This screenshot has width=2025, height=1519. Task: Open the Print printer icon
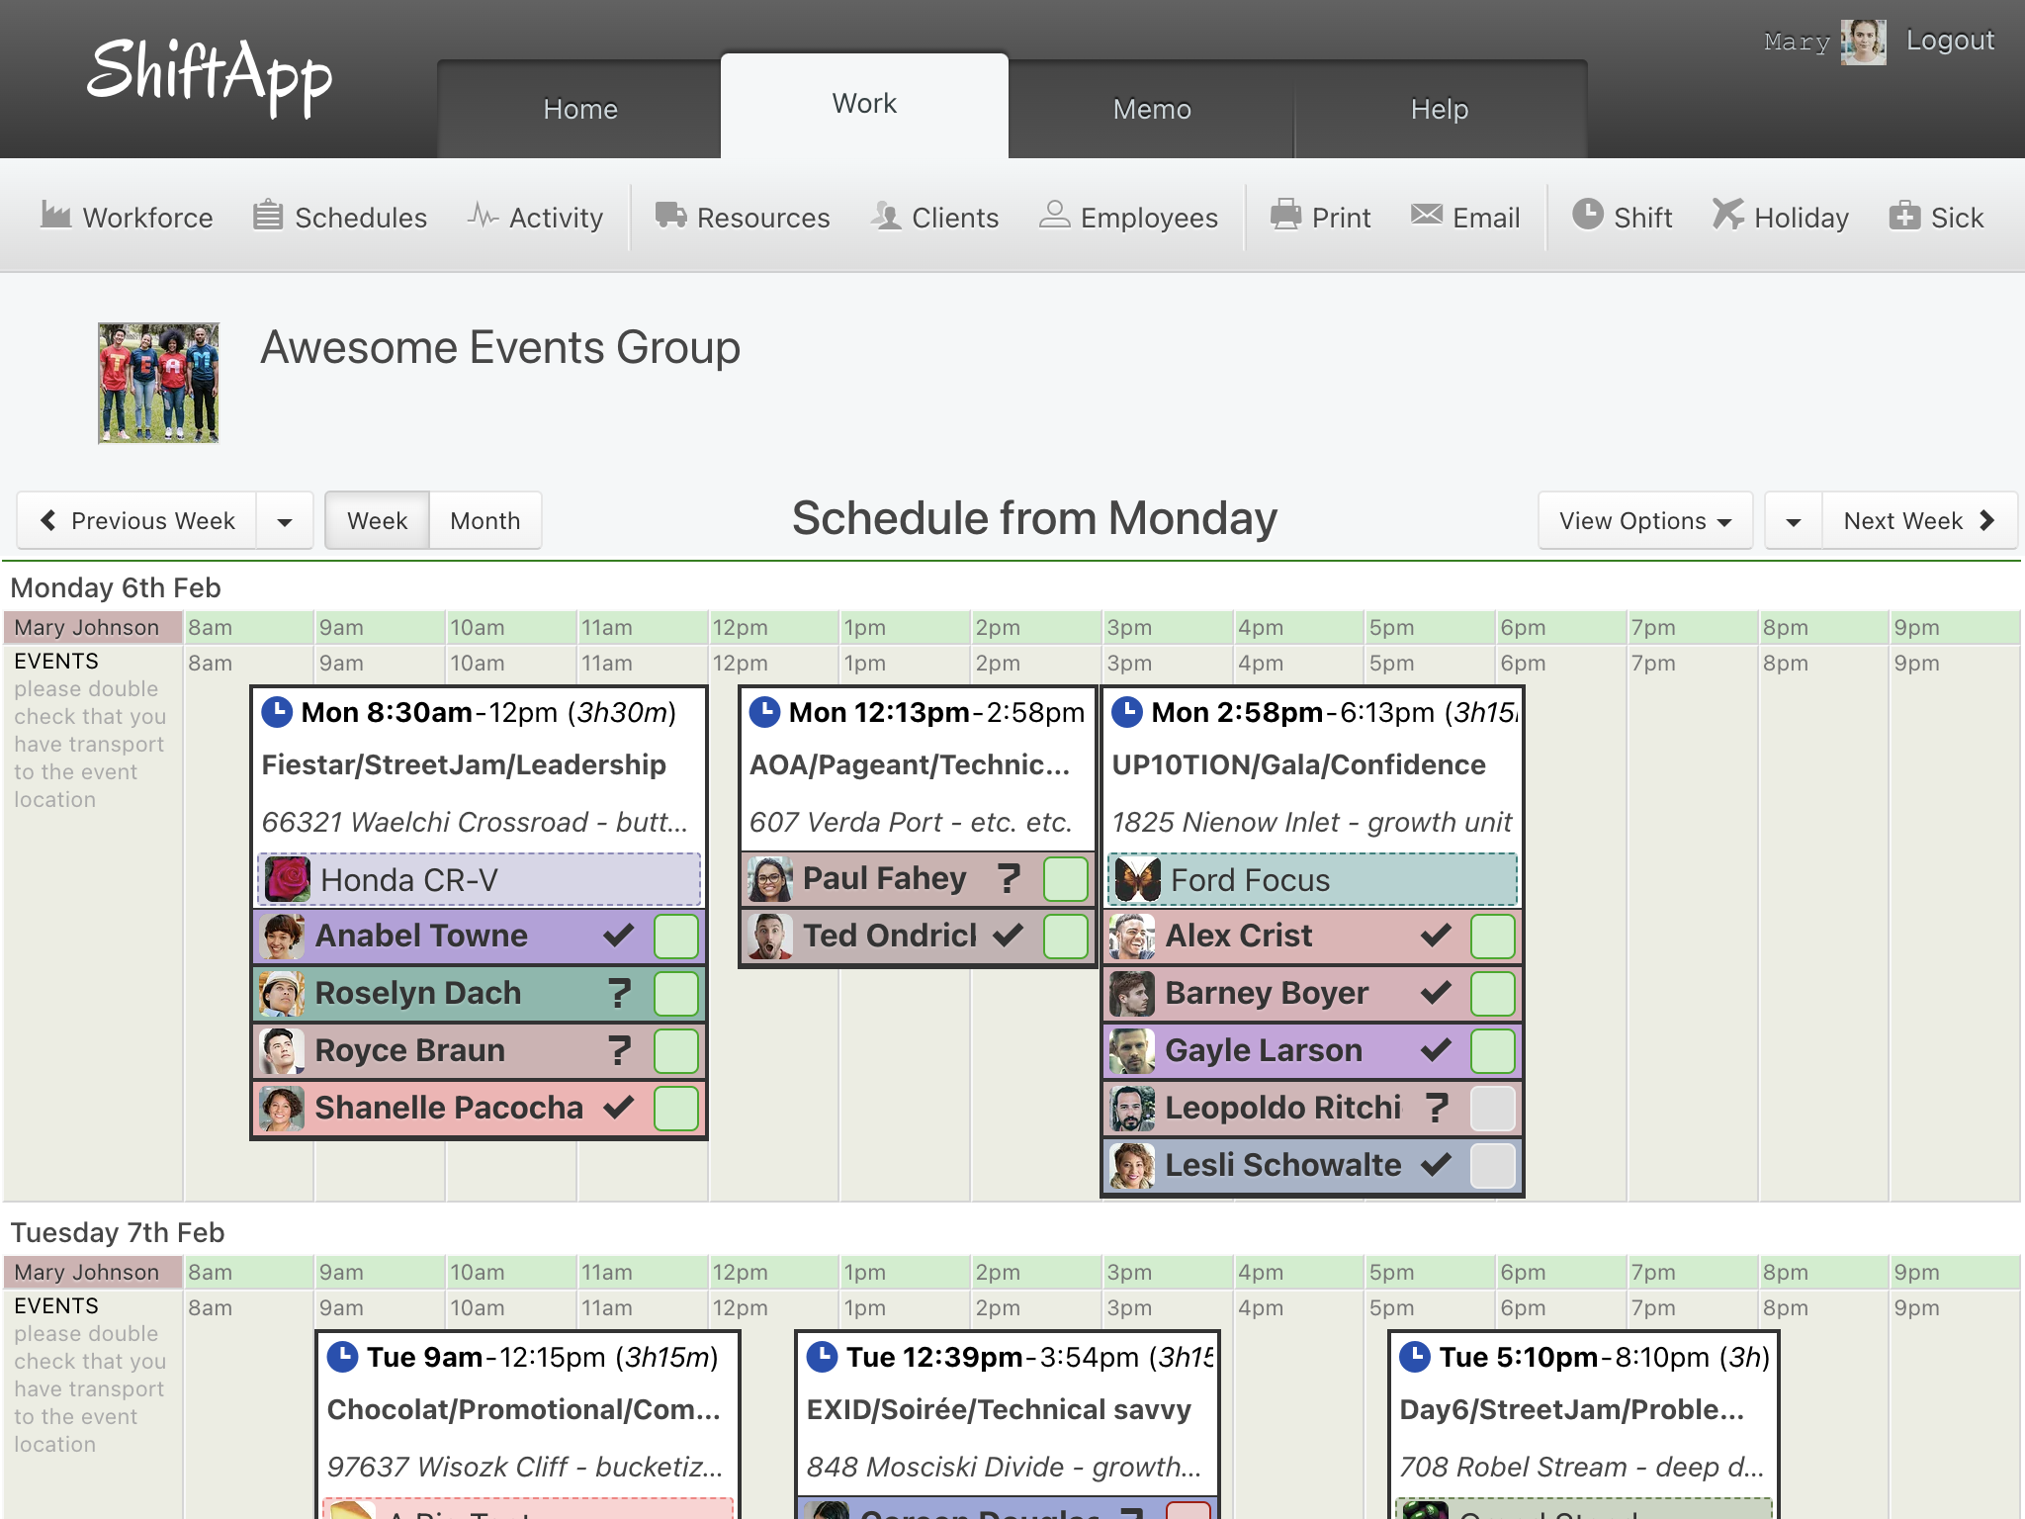(1285, 216)
